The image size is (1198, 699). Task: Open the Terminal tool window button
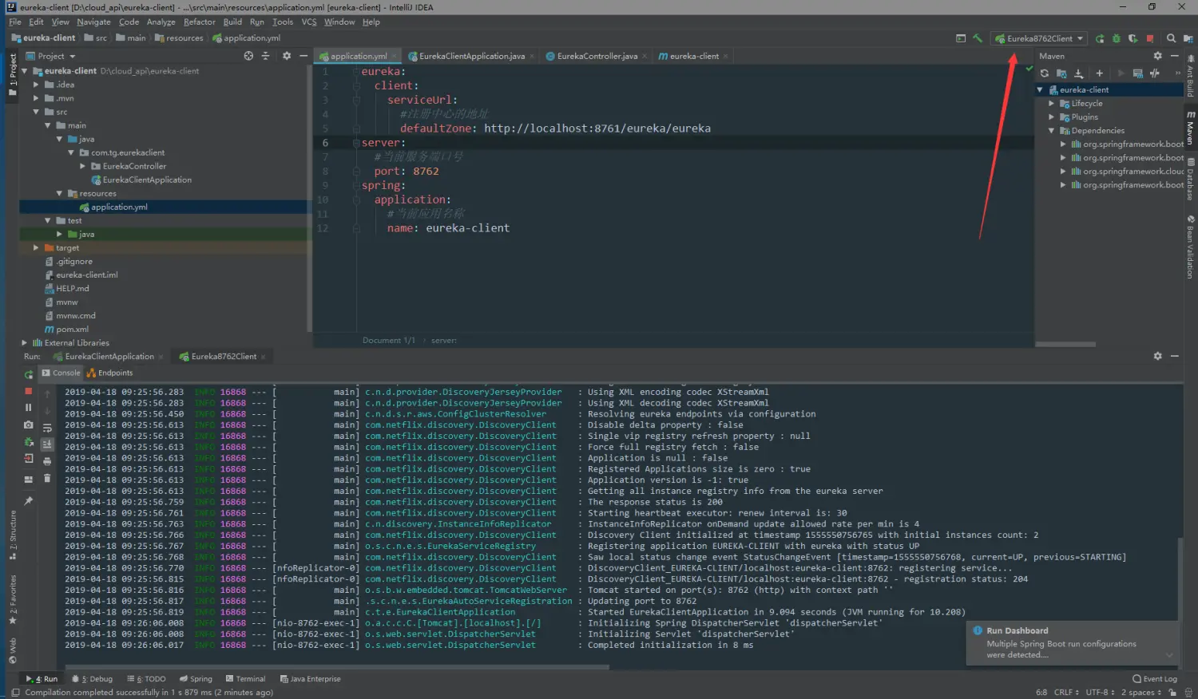[244, 679]
